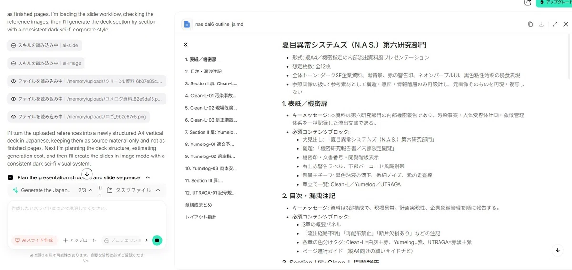Click the skill icon on the ai-slide chip
The width and height of the screenshot is (572, 270).
tap(14, 45)
